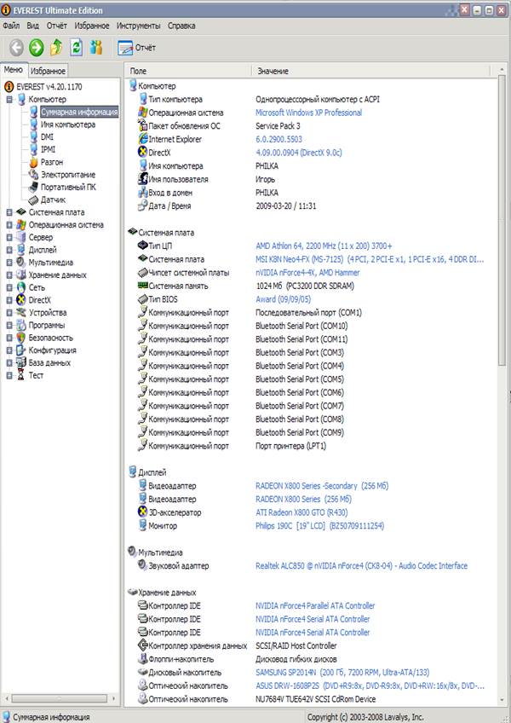
Task: Expand the Мультимедиа tree node
Action: (x=9, y=263)
